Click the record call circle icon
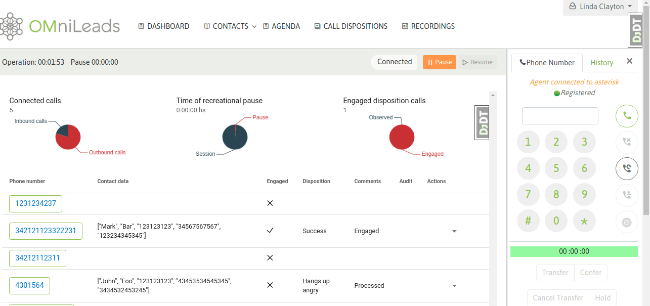 pyautogui.click(x=627, y=222)
